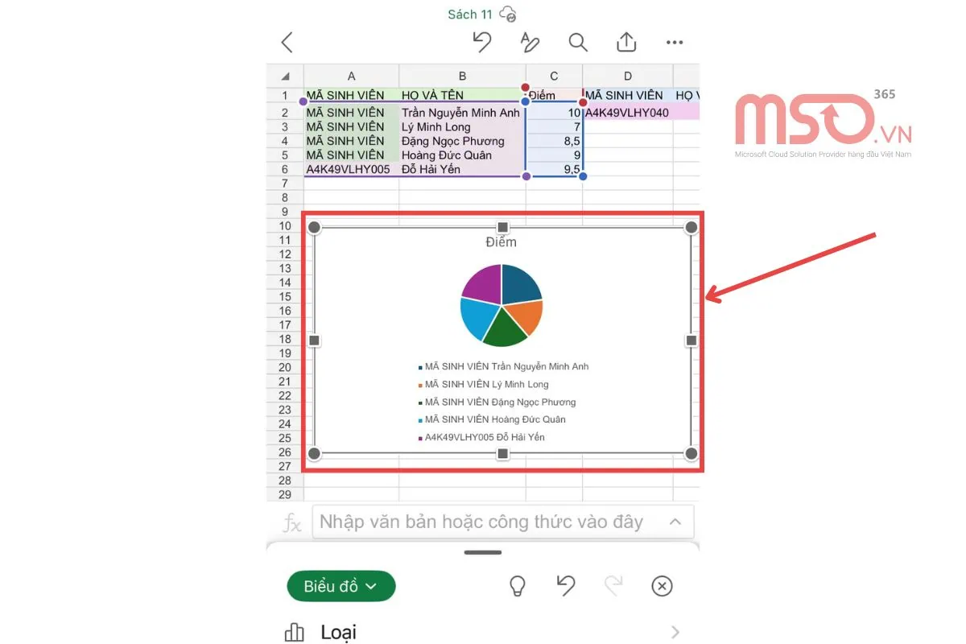Close the chart editing panel with the X

click(x=662, y=585)
